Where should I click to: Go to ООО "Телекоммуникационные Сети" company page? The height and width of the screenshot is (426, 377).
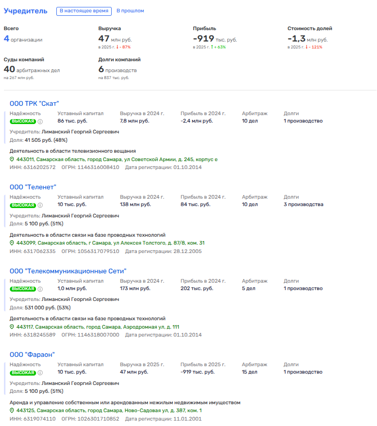pos(68,271)
